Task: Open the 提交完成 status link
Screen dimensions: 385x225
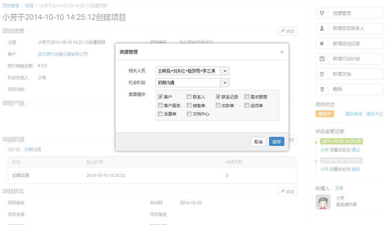Action: tap(354, 114)
